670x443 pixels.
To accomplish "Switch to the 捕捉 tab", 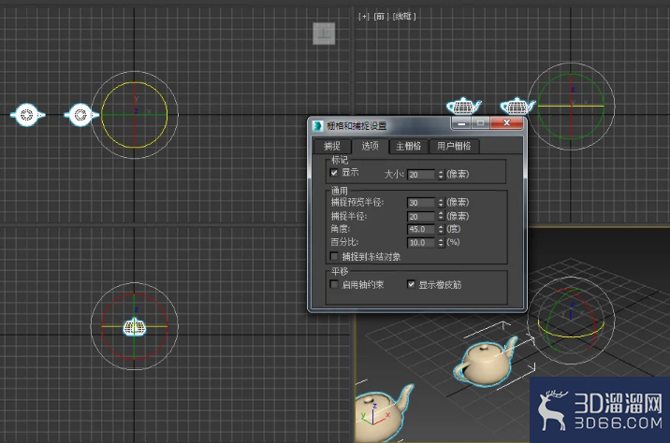I will click(332, 147).
